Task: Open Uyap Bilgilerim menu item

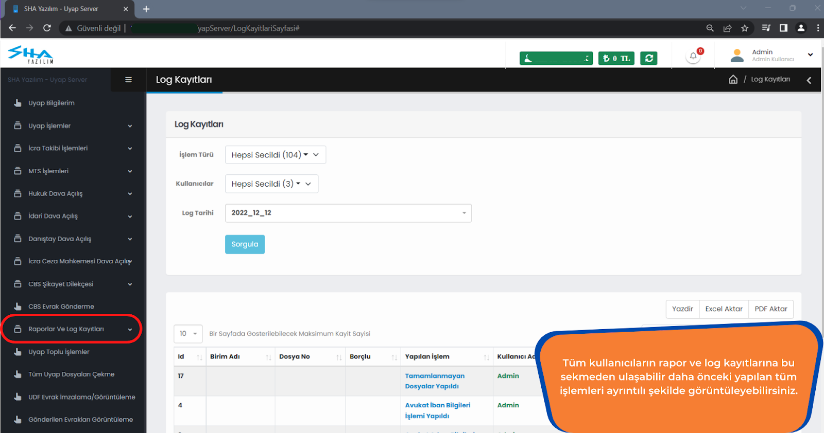Action: (51, 103)
